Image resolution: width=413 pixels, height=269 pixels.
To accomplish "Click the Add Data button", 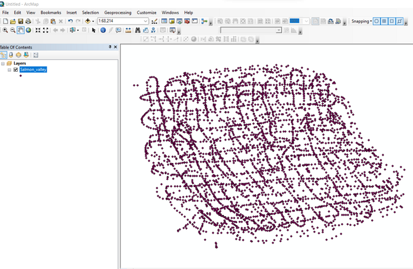I will point(88,21).
